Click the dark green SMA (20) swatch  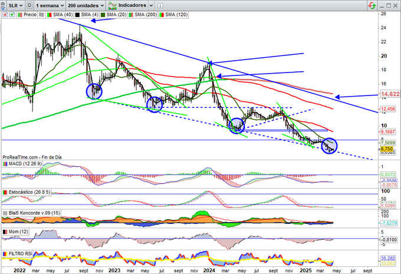(x=103, y=15)
